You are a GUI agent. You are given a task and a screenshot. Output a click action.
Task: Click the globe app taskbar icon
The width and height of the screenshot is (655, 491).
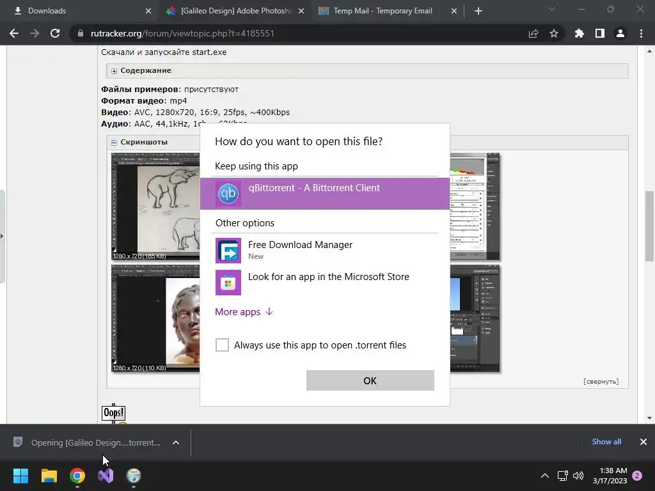click(x=134, y=476)
